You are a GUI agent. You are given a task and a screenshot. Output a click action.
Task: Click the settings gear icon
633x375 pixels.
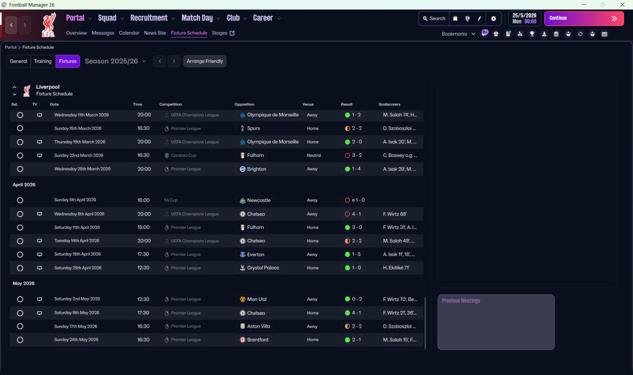coord(493,19)
